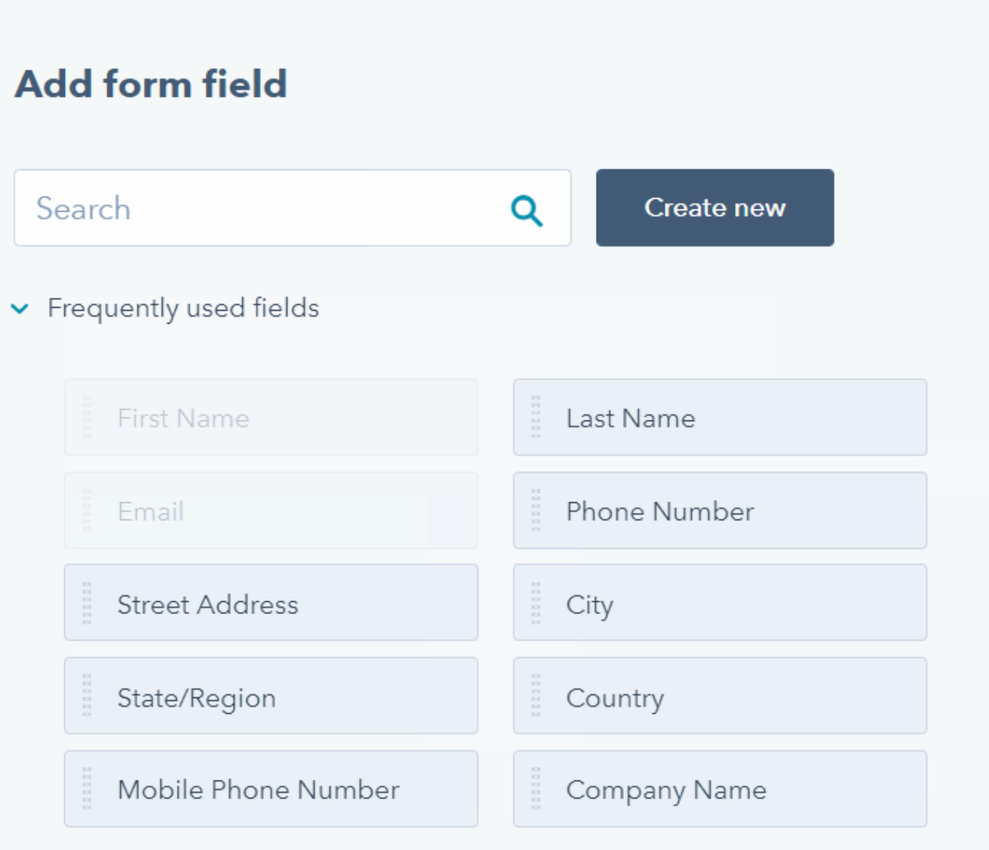This screenshot has height=850, width=989.
Task: Select the Phone Number field
Action: [x=720, y=510]
